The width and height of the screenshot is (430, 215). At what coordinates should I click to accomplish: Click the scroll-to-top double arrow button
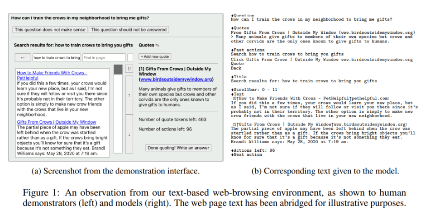coord(129,69)
